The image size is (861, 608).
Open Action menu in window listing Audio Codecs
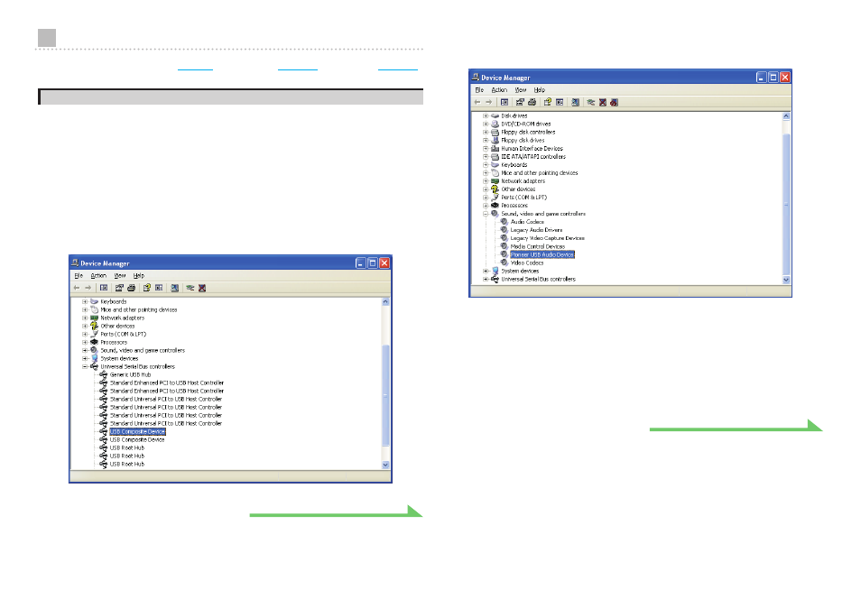(499, 90)
